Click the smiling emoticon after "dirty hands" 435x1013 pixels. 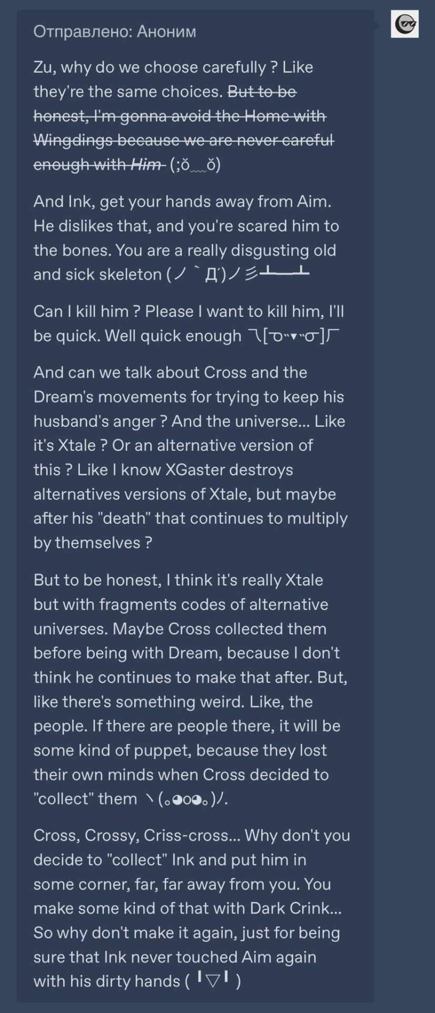pos(212,981)
